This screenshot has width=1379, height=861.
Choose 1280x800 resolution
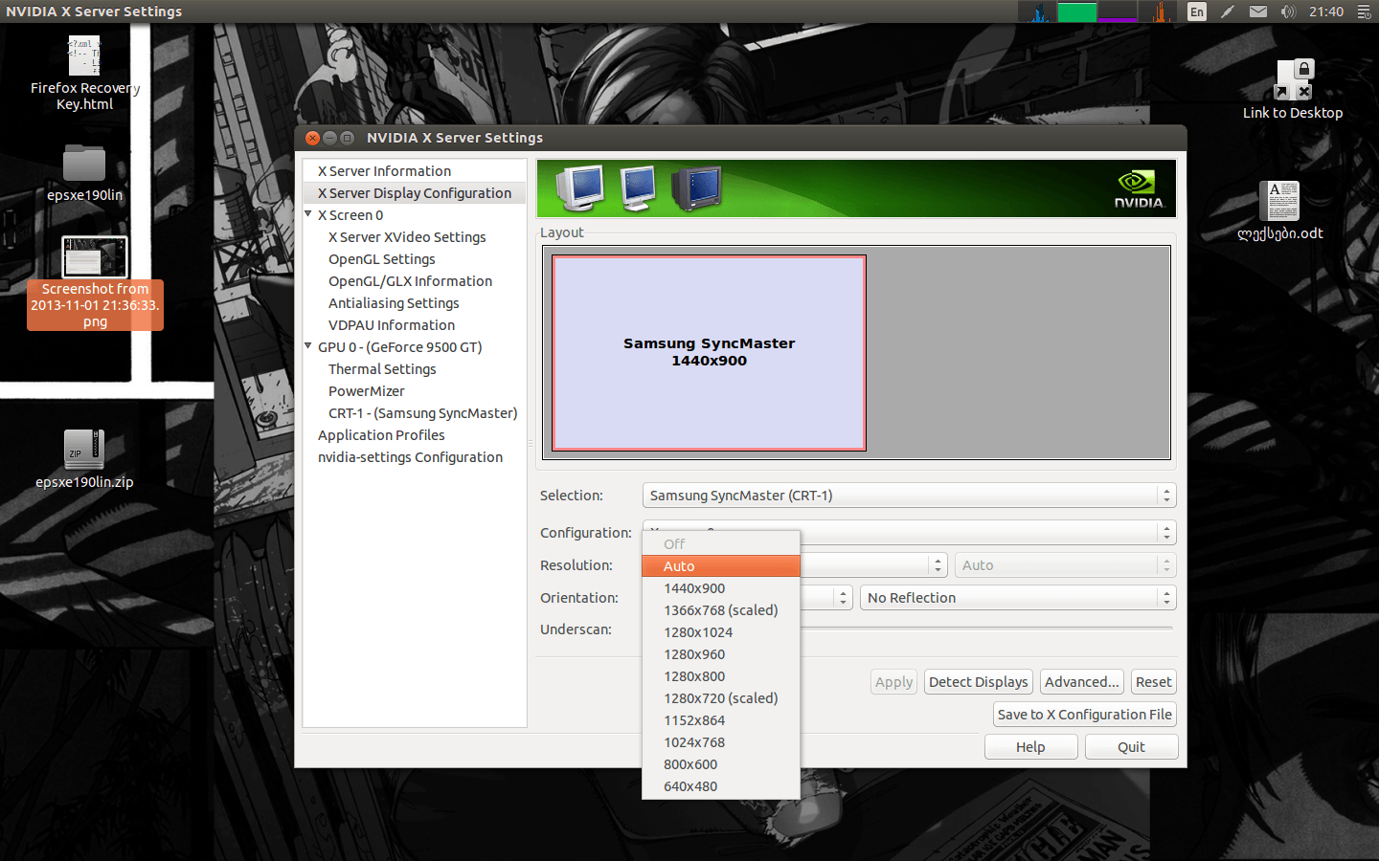[721, 676]
